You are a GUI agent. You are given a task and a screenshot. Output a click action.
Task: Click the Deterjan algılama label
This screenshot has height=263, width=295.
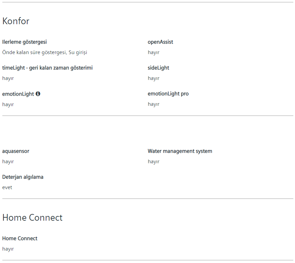tap(23, 177)
